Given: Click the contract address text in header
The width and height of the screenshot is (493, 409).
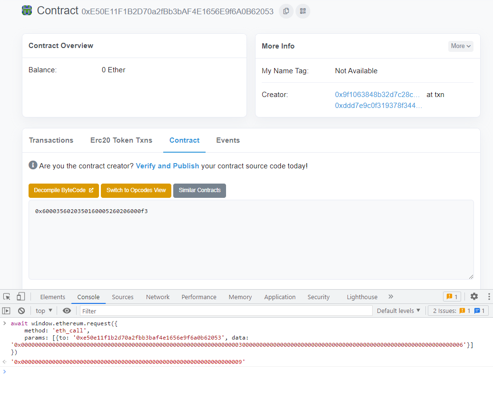Looking at the screenshot, I should point(177,11).
